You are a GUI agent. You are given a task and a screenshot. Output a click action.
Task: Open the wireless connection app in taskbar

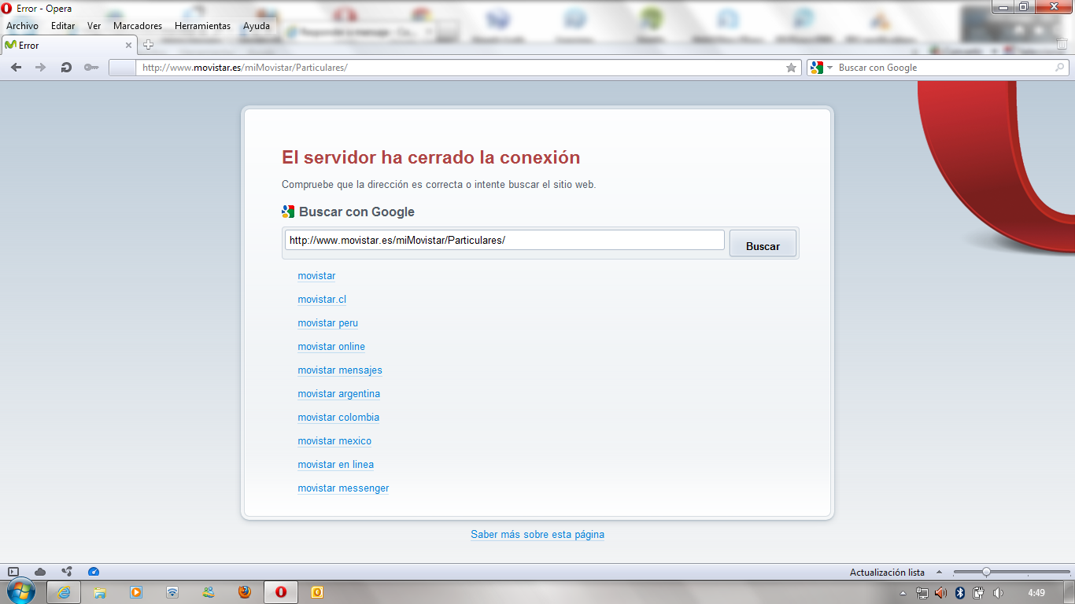point(172,592)
